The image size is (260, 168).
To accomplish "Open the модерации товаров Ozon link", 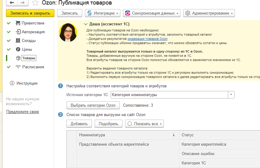I will (x=148, y=39).
